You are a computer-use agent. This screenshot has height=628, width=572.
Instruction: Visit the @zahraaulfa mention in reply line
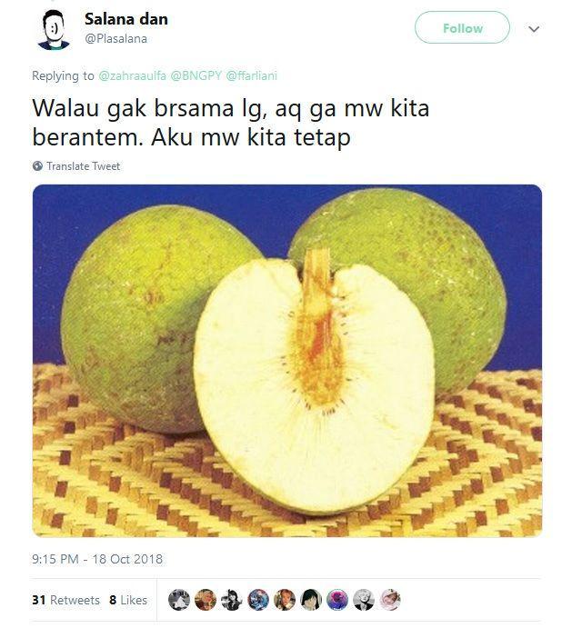coord(132,75)
